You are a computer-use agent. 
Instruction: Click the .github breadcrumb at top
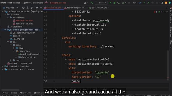click(27, 3)
